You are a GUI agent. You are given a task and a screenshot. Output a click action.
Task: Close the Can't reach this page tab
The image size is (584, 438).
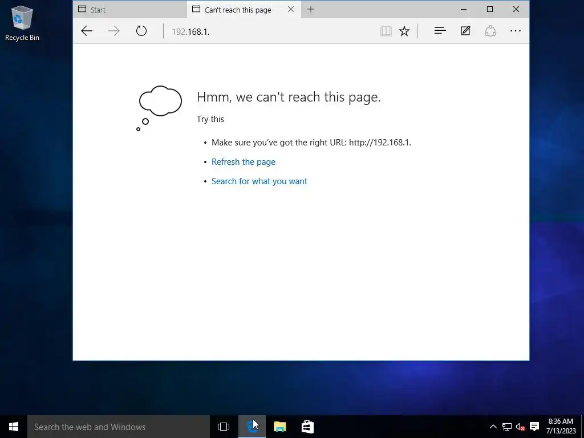(x=291, y=9)
